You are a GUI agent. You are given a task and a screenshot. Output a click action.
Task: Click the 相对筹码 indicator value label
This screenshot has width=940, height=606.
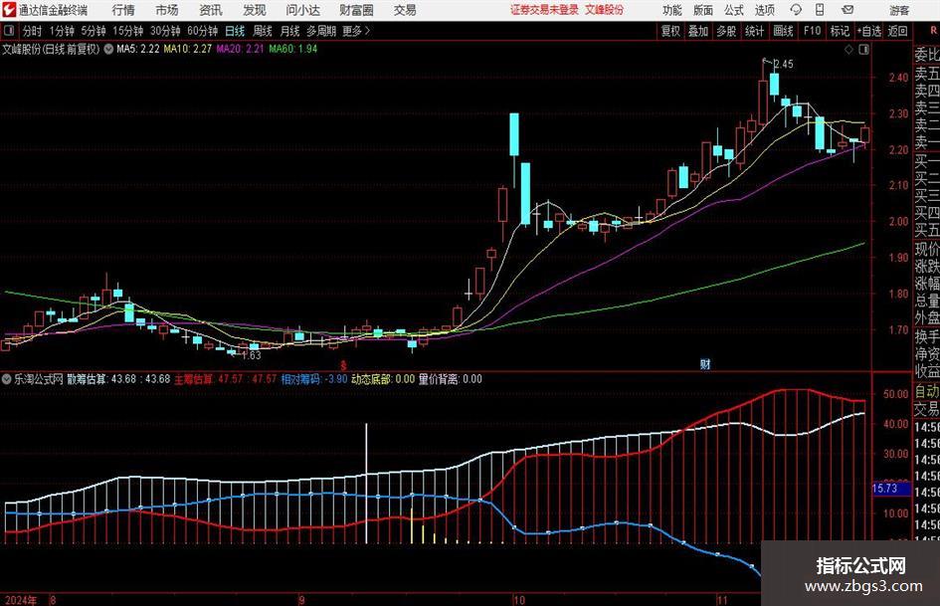point(314,379)
